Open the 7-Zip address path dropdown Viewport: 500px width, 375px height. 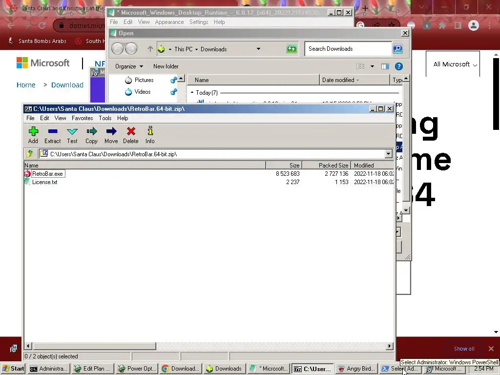coord(388,154)
